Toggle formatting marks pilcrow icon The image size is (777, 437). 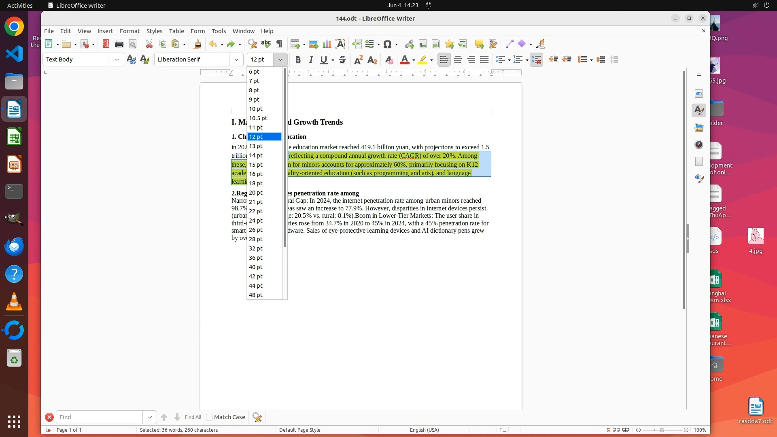(279, 44)
